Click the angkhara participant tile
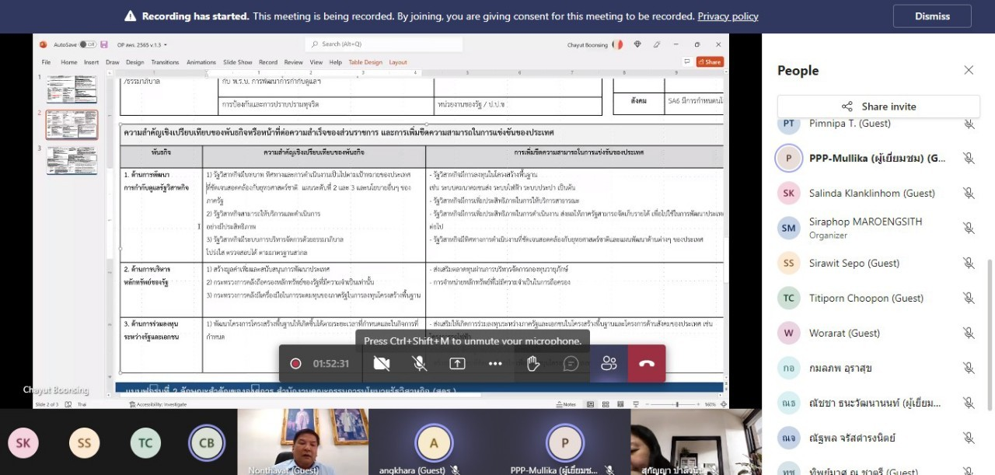This screenshot has height=475, width=995. coord(434,443)
